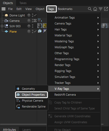Click the horizontal scrollbar under the object list
This screenshot has height=131, width=109.
(24, 124)
